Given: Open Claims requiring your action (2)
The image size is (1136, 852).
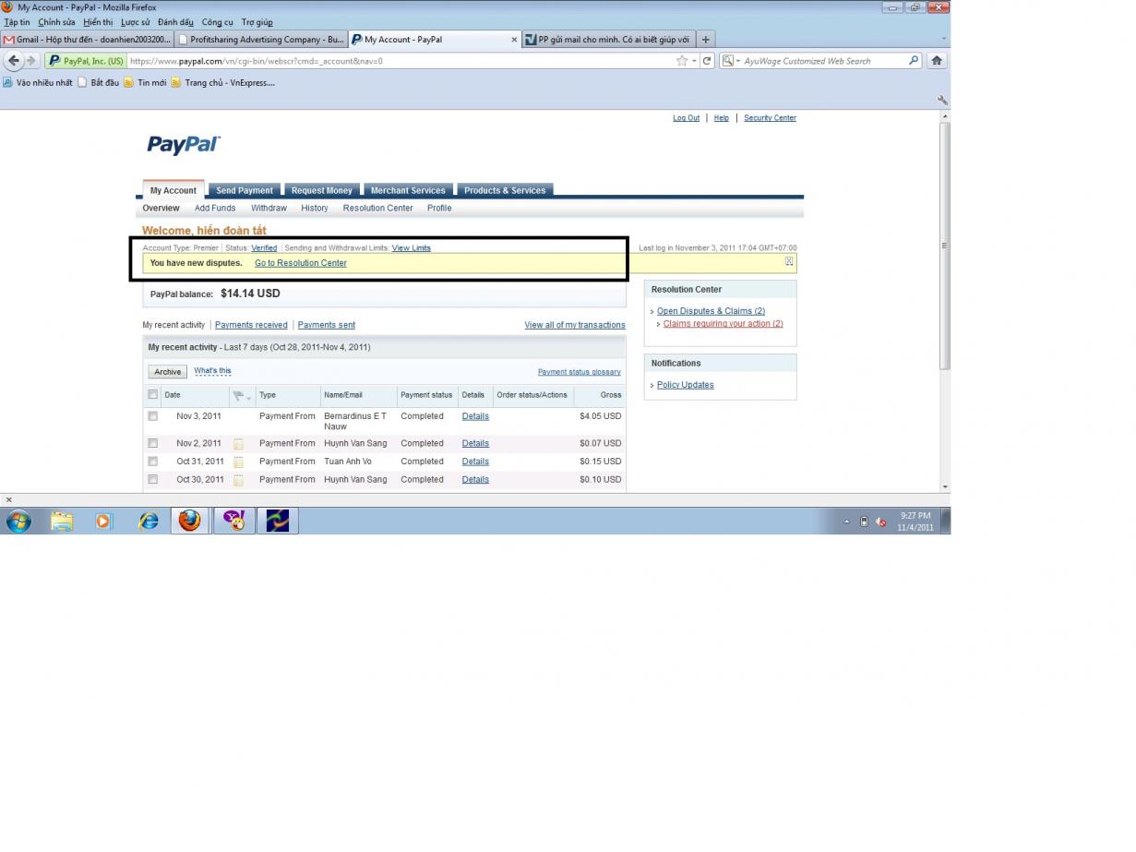Looking at the screenshot, I should (723, 324).
